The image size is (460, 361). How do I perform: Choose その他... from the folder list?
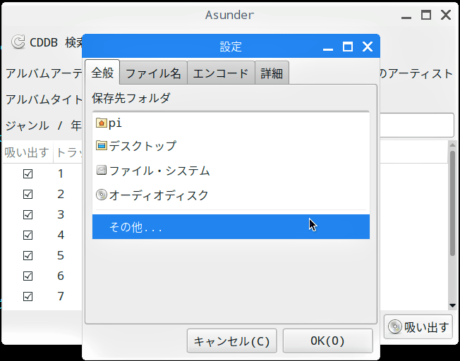(x=231, y=227)
